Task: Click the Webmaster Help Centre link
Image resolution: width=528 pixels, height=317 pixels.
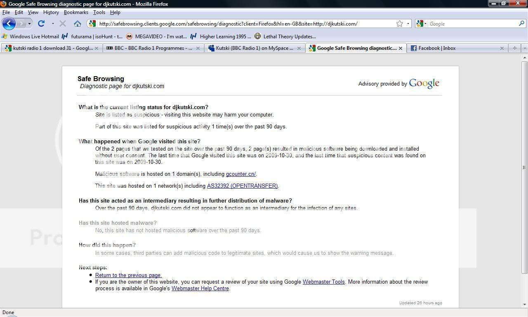Action: pyautogui.click(x=200, y=289)
